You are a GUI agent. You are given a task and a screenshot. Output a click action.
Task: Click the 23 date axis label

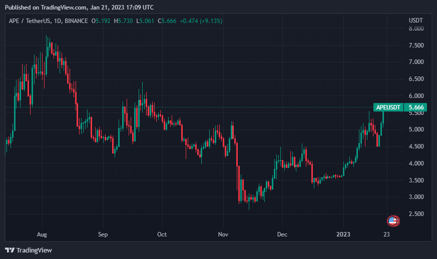tap(386, 234)
